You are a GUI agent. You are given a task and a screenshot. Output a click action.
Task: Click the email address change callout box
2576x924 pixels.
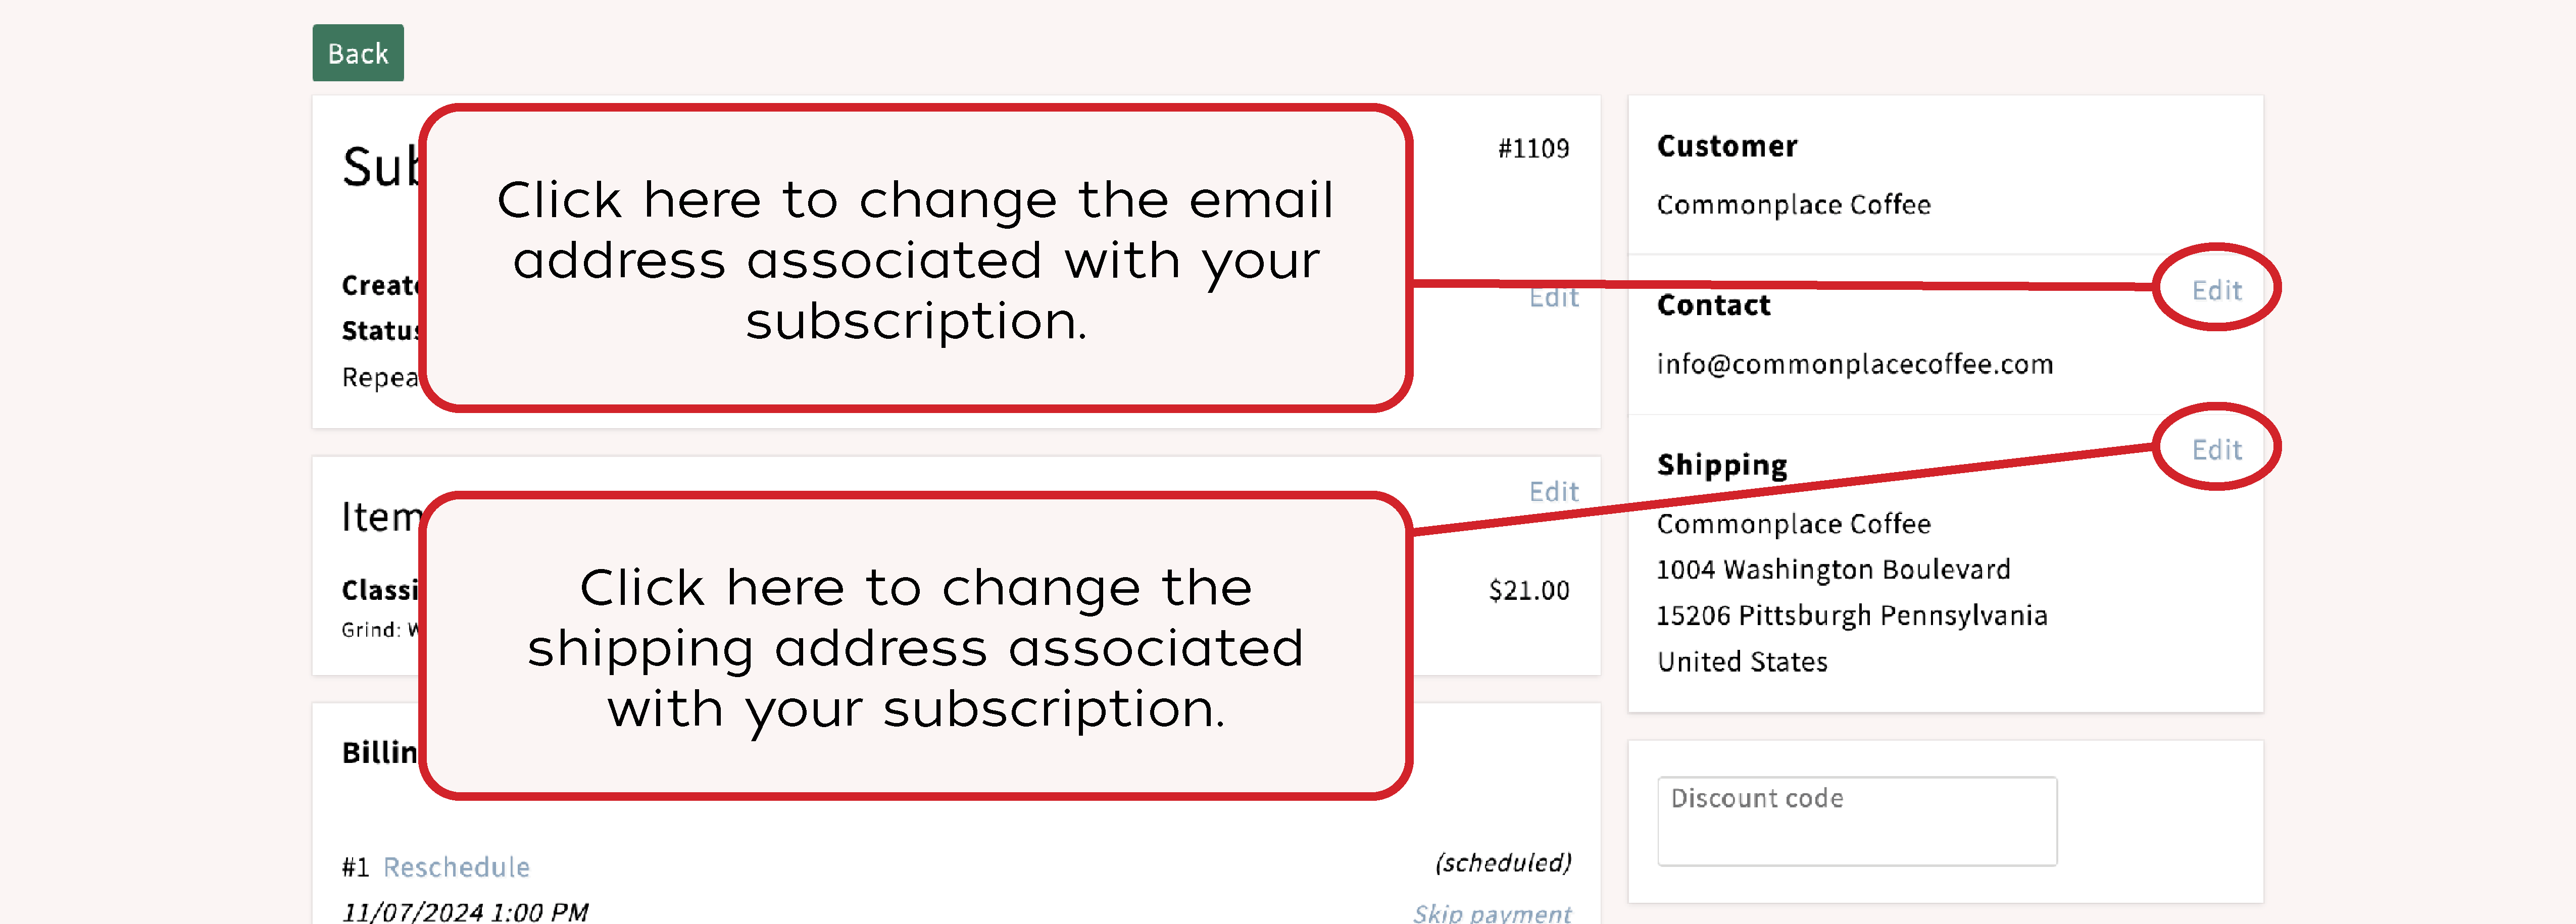[x=914, y=258]
